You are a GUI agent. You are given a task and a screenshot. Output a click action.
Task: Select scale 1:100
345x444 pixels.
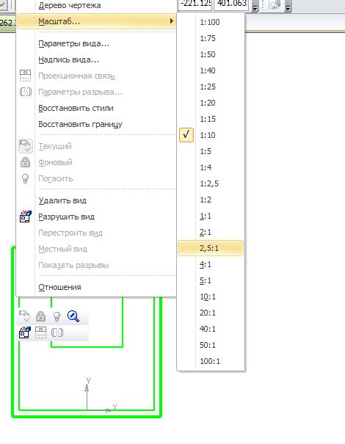pyautogui.click(x=211, y=22)
